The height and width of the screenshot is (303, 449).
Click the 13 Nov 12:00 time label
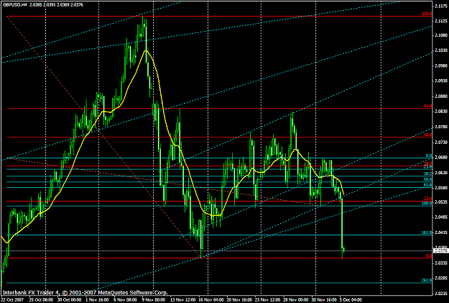182,300
